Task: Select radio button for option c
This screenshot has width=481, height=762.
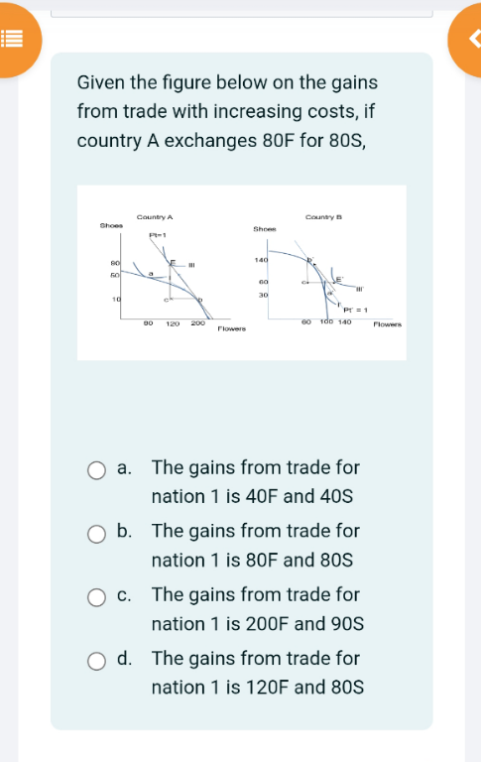Action: (96, 597)
